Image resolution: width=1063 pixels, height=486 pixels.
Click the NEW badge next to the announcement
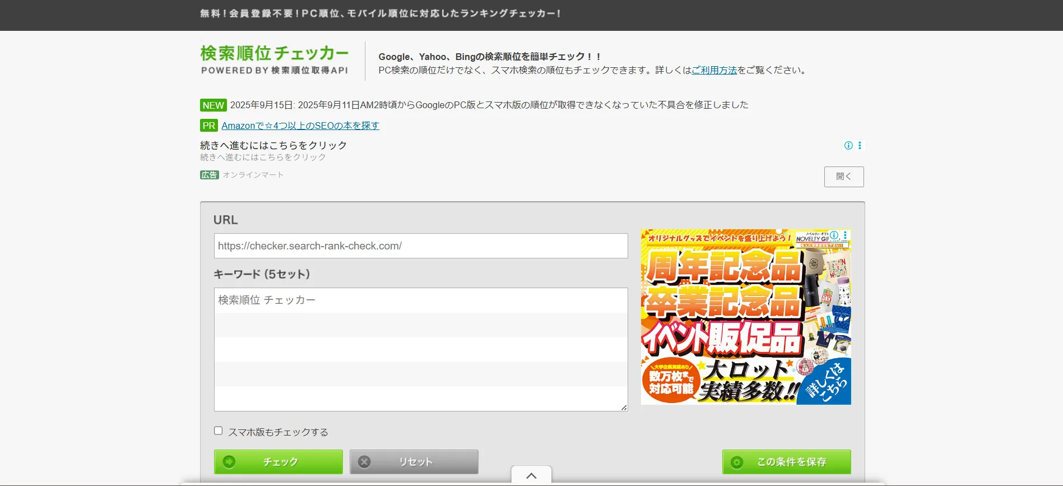point(213,105)
